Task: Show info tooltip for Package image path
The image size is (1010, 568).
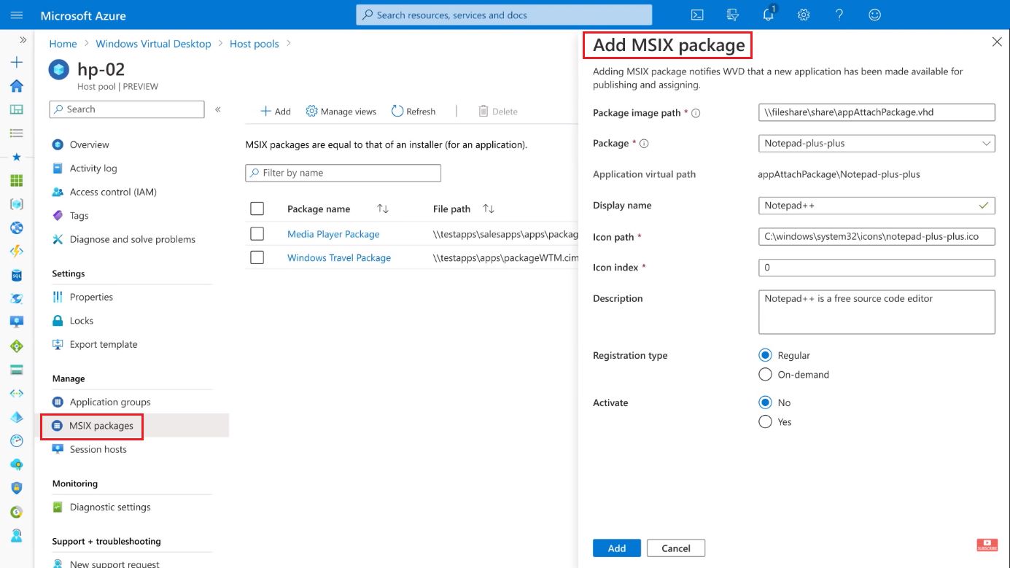Action: point(696,114)
